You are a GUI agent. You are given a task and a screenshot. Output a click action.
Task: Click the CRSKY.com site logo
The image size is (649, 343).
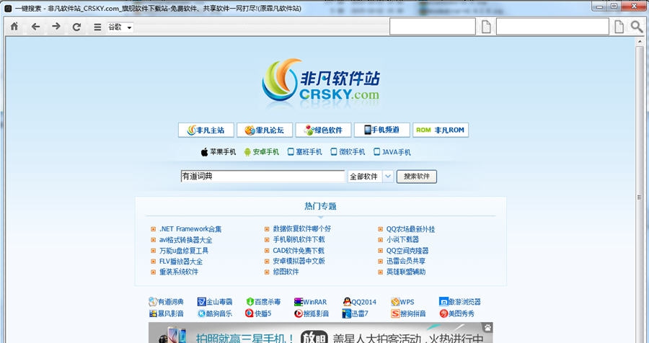click(x=320, y=80)
